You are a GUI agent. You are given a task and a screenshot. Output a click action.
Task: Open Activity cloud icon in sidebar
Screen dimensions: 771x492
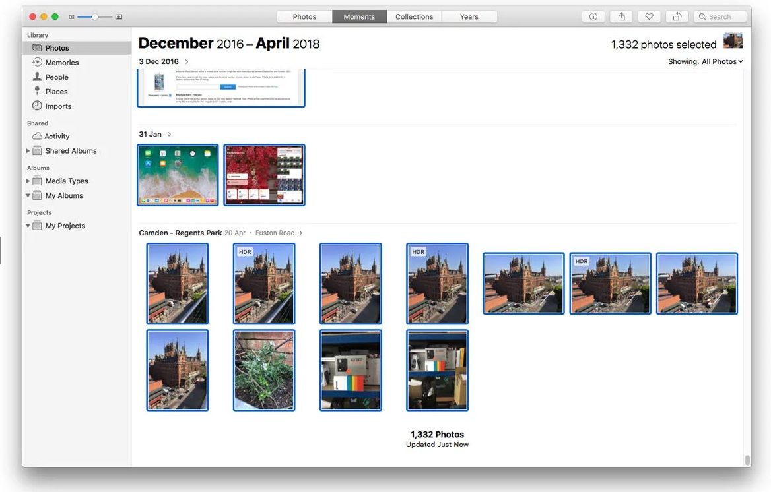37,136
